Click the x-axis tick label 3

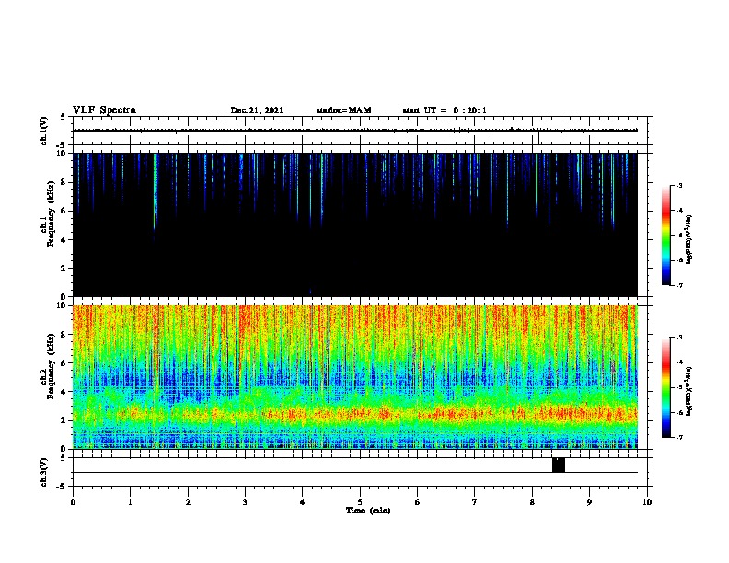(x=245, y=502)
